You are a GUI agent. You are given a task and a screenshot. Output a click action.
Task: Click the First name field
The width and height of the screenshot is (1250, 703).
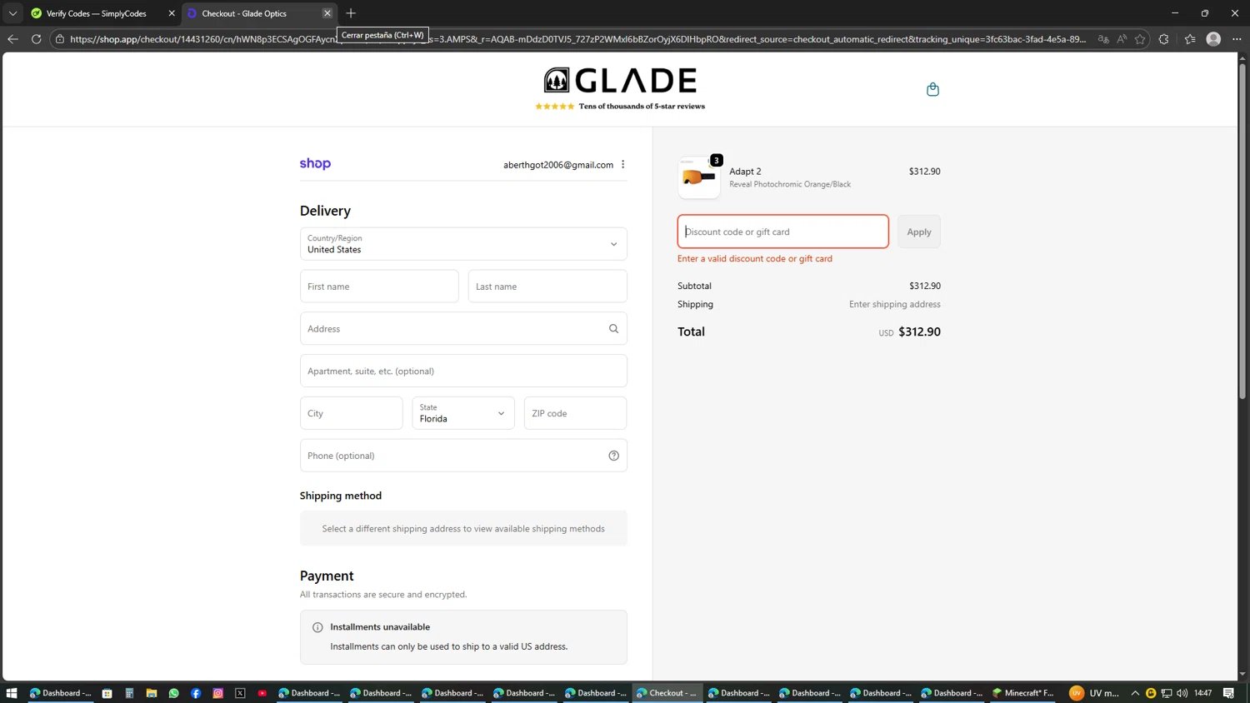379,287
